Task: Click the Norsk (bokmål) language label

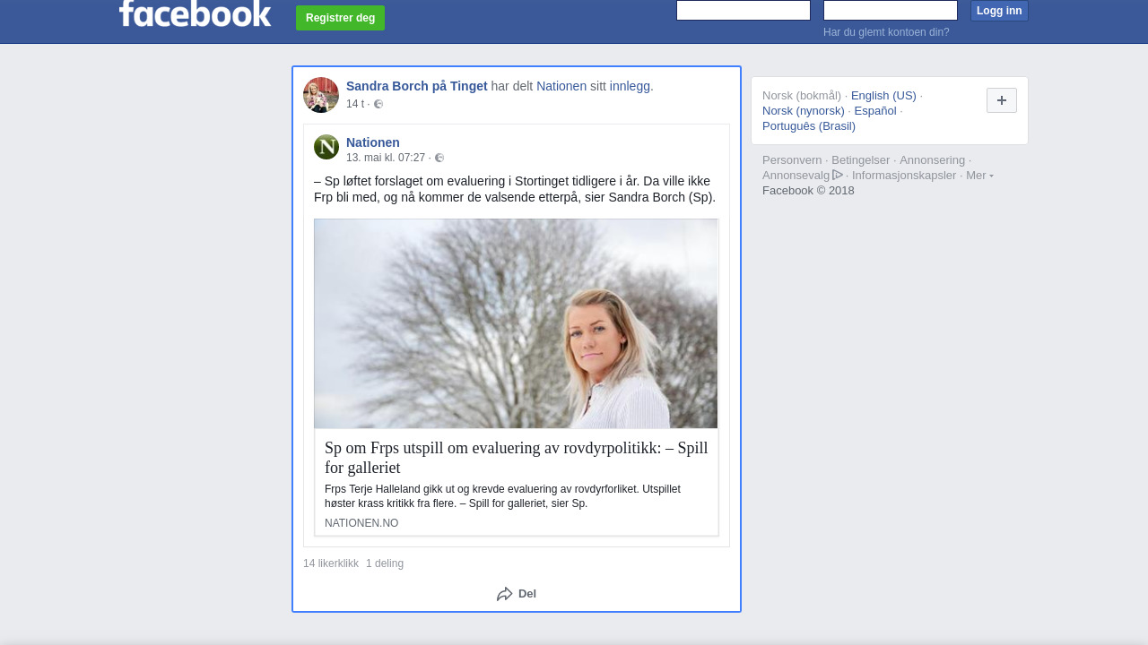Action: click(x=802, y=96)
